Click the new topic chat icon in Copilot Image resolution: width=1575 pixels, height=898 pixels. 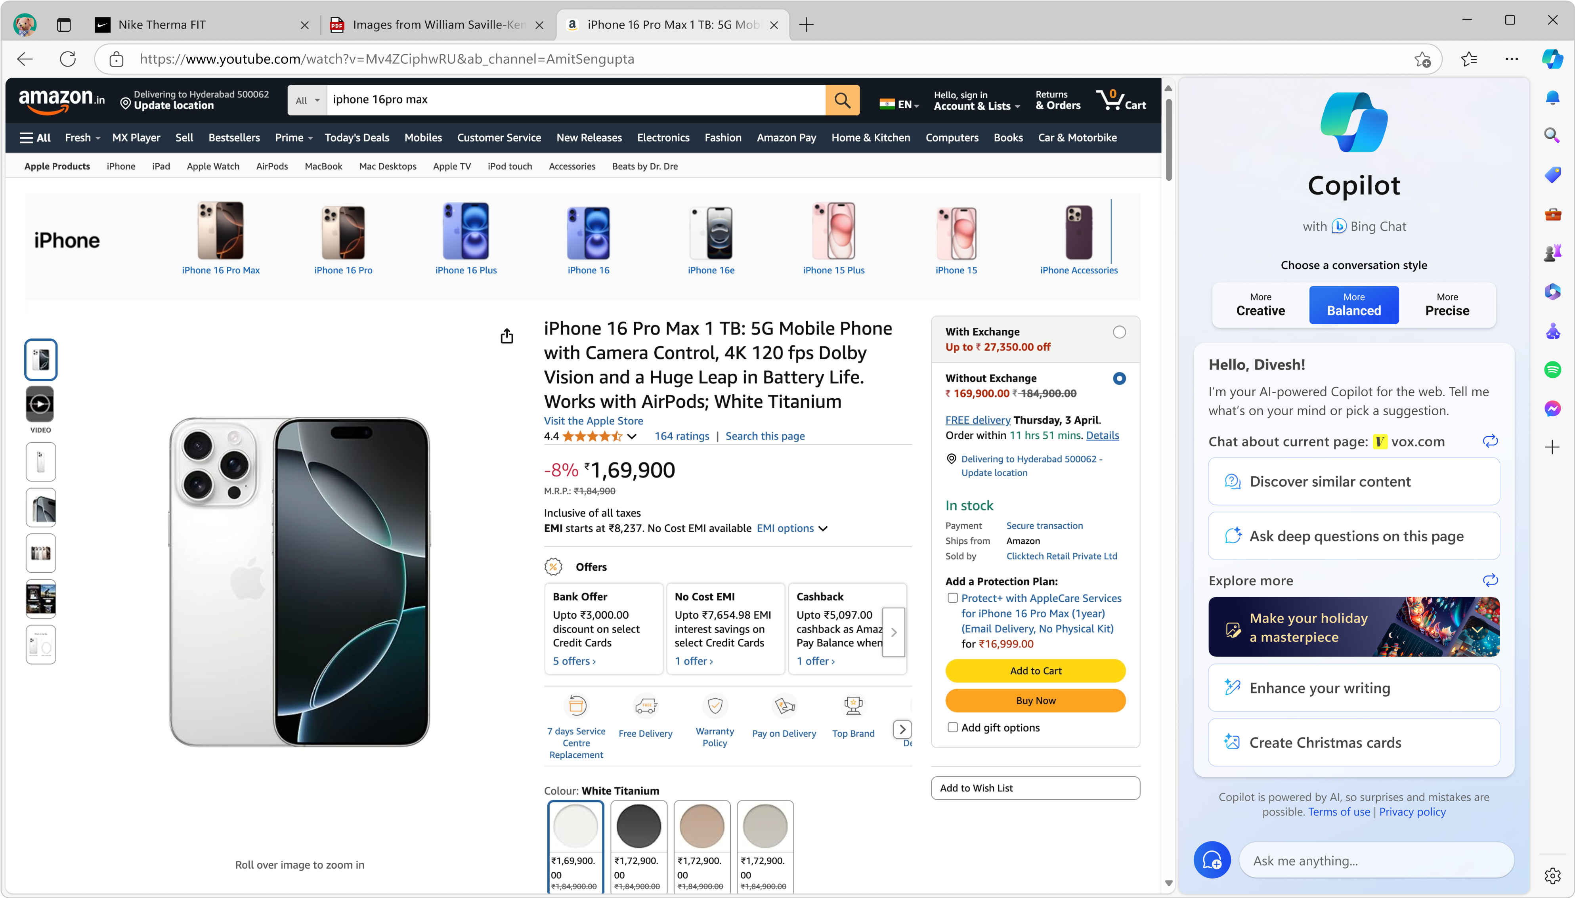click(1212, 860)
